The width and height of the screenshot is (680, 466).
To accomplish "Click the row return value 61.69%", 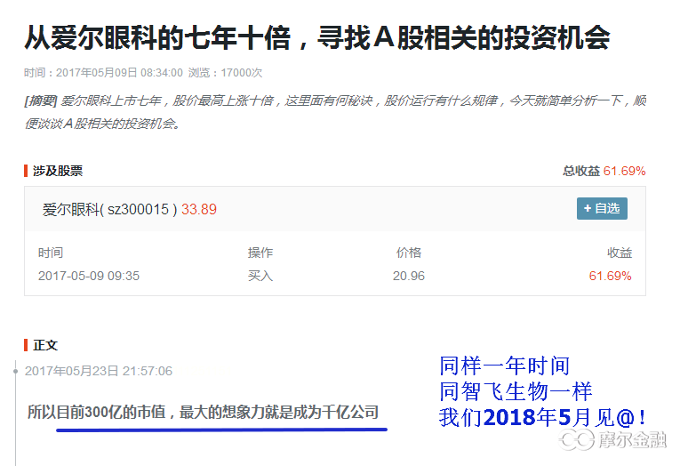I will 610,276.
